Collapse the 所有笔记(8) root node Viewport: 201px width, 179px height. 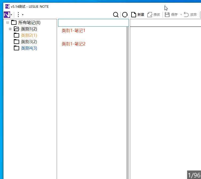(x=7, y=23)
